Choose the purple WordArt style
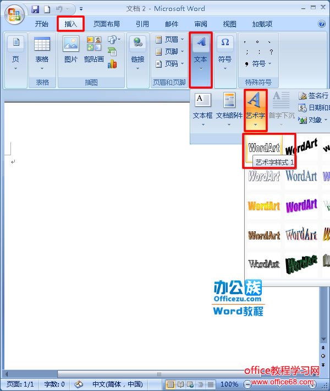Viewport: 330px width, 391px height. click(301, 206)
